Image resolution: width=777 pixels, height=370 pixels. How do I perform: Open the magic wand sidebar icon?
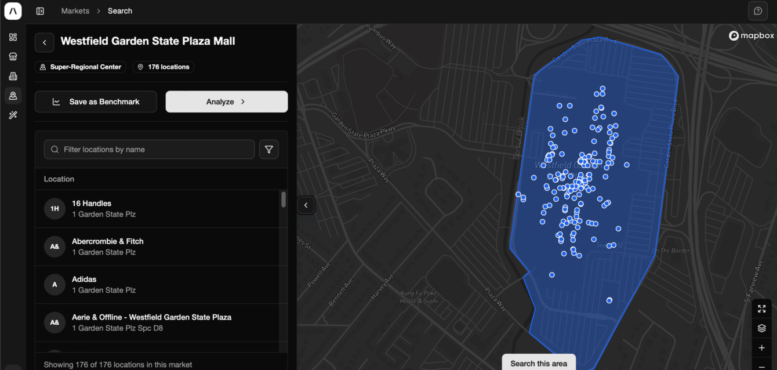tap(13, 115)
